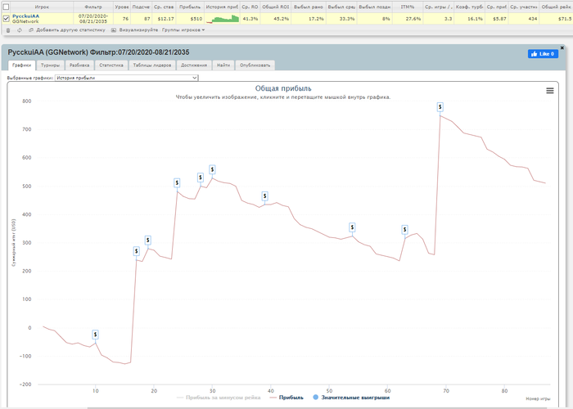The width and height of the screenshot is (573, 409).
Task: Open the Опубликовать tab
Action: pyautogui.click(x=255, y=65)
